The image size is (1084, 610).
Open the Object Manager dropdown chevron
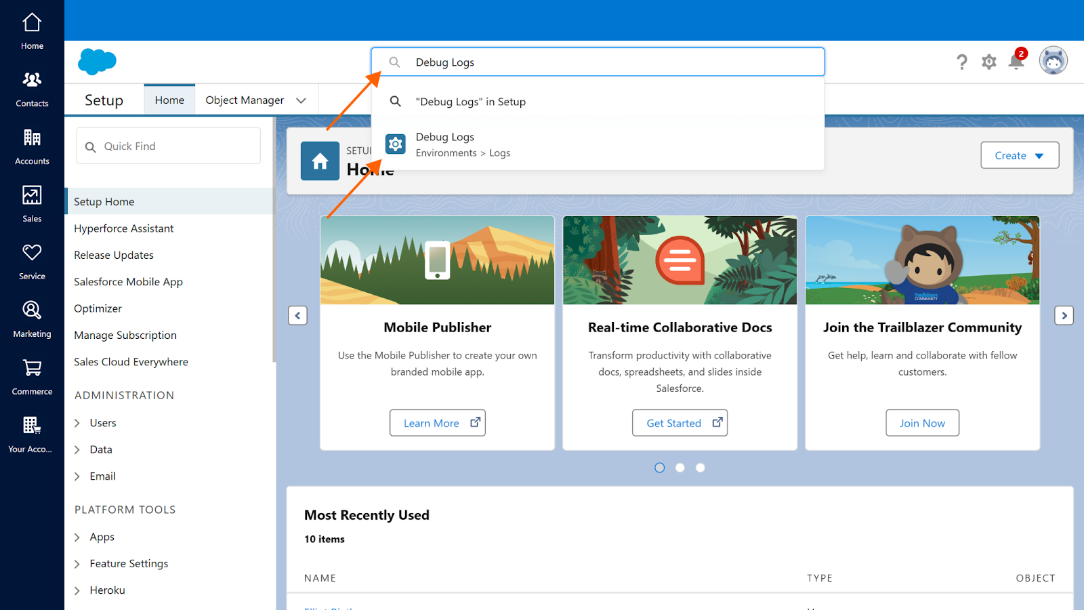pyautogui.click(x=301, y=100)
